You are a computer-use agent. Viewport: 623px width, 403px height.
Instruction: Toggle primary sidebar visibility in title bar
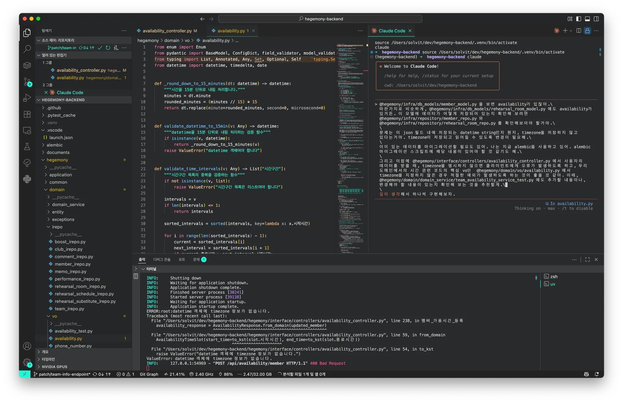point(579,19)
